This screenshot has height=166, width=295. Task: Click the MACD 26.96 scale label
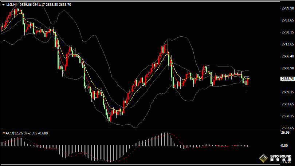tap(286, 133)
